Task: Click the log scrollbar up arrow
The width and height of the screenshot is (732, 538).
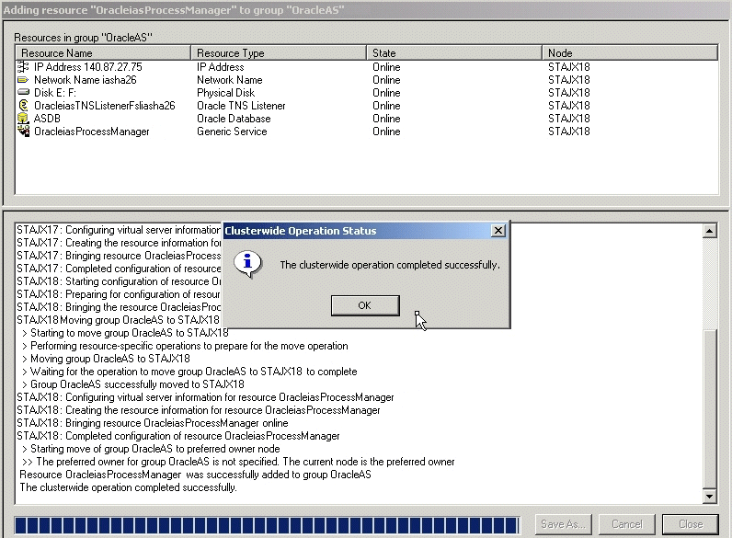Action: coord(710,231)
